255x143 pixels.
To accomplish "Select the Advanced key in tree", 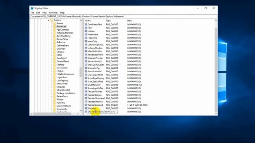I will (x=61, y=27).
